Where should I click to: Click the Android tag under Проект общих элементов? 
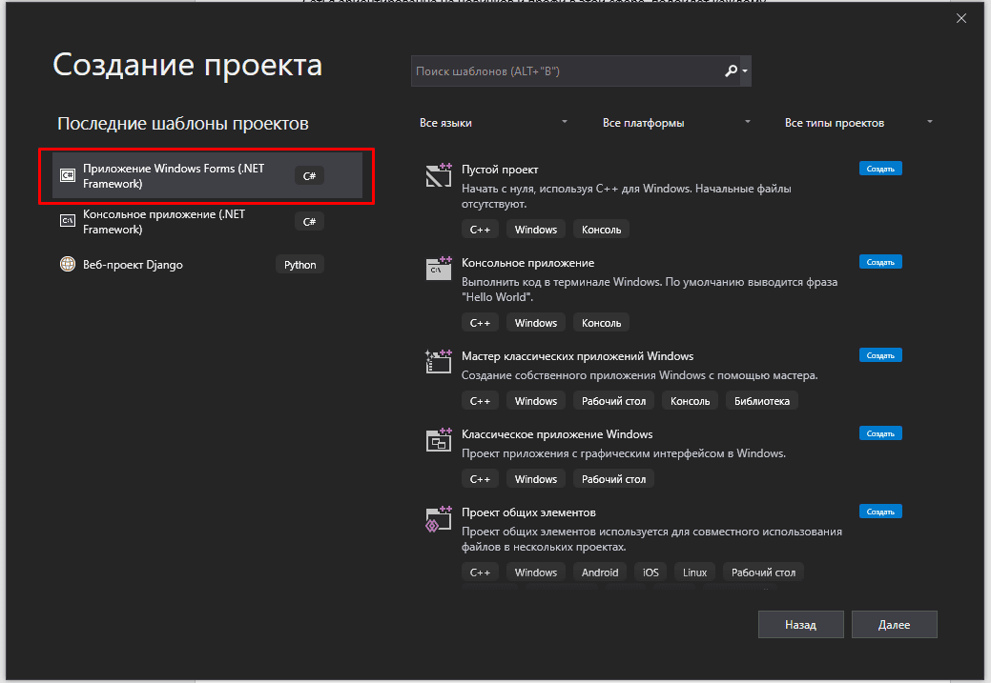click(x=600, y=572)
